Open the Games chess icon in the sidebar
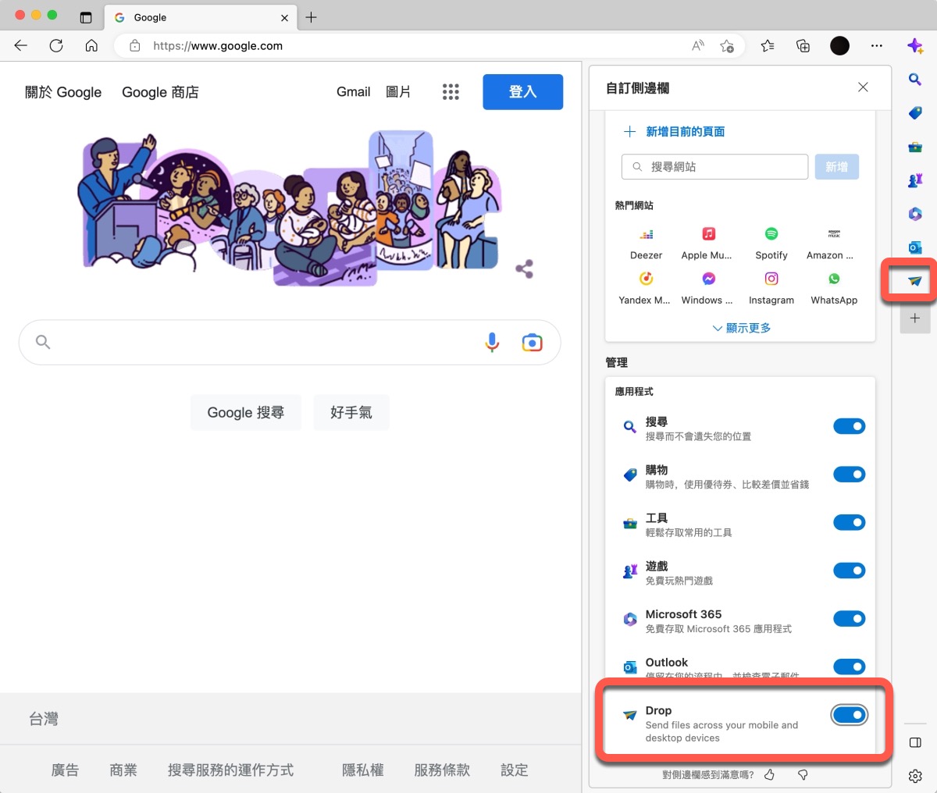937x793 pixels. coord(915,180)
